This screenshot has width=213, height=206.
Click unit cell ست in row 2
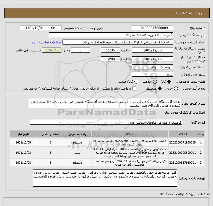pos(77,153)
